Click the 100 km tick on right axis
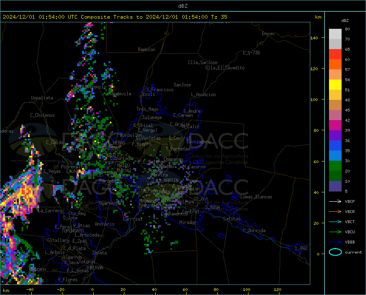Viewport: 366px width, 295px height. [314, 99]
